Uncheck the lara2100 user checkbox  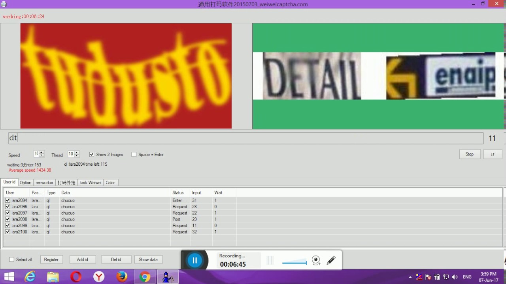point(8,232)
